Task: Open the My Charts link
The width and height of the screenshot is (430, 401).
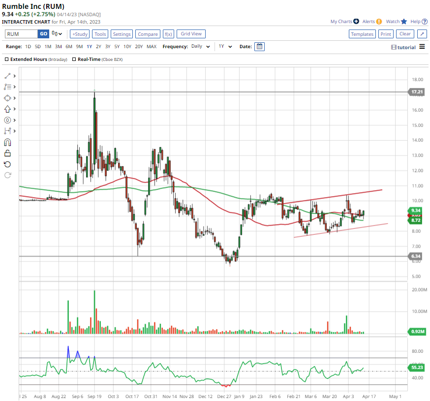Action: coord(341,21)
